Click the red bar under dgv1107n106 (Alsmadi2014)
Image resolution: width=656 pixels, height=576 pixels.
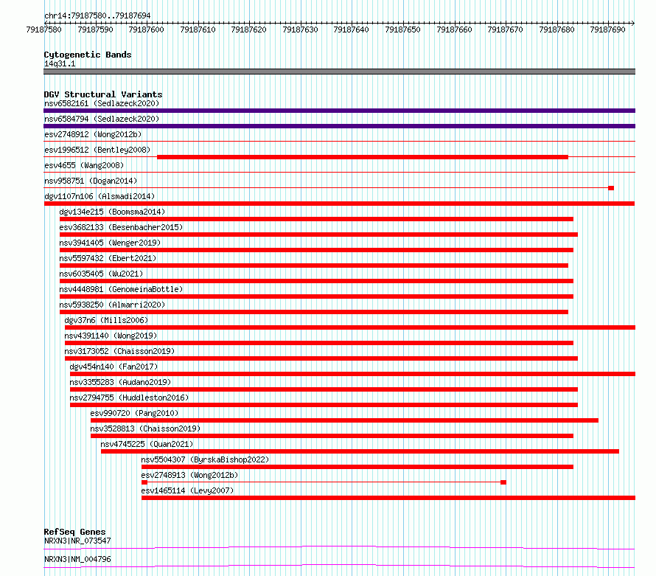coord(339,204)
